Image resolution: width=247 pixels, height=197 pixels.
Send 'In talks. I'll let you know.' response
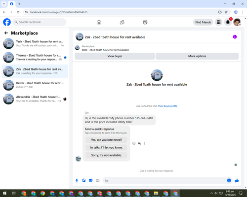pos(106,148)
